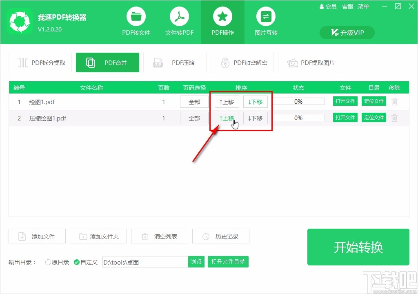Open the 图片互转 image conversion module
The width and height of the screenshot is (418, 294).
pyautogui.click(x=266, y=21)
